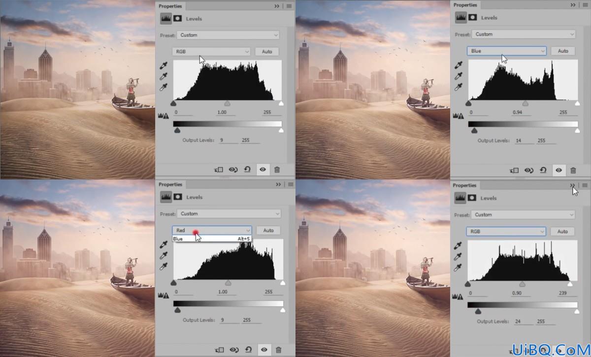591x357 pixels.
Task: Select Properties tab in panel with midtone 0.90
Action: click(465, 185)
